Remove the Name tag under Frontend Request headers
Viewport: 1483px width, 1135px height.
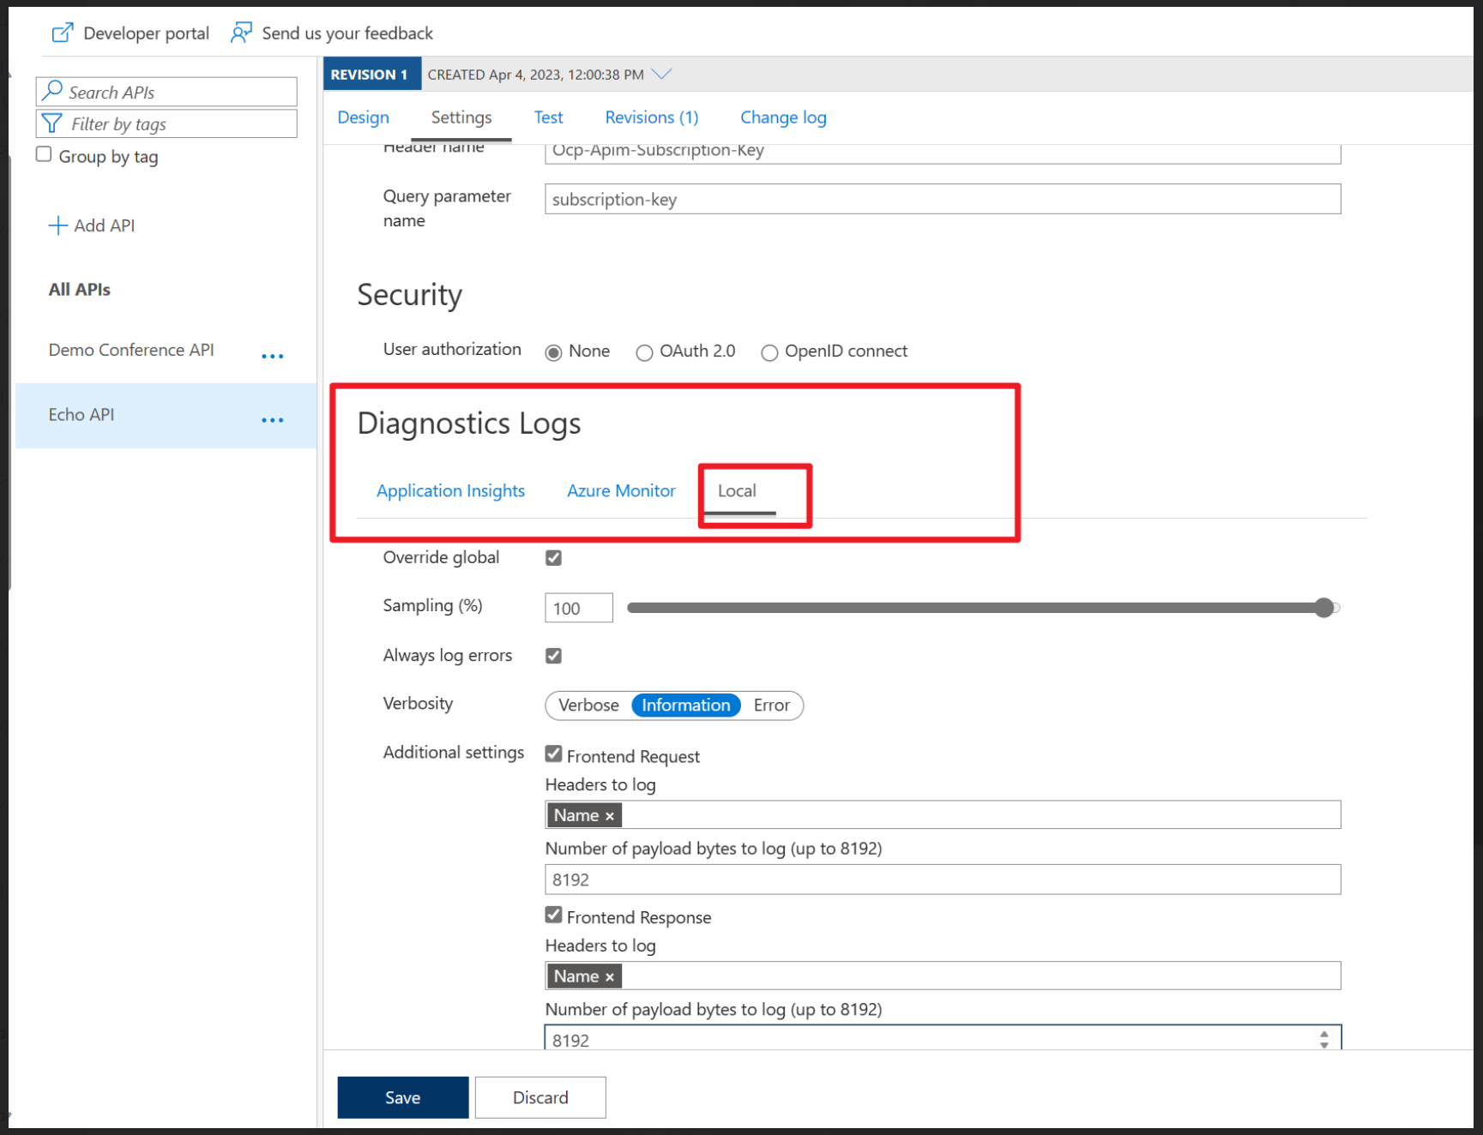(x=610, y=816)
